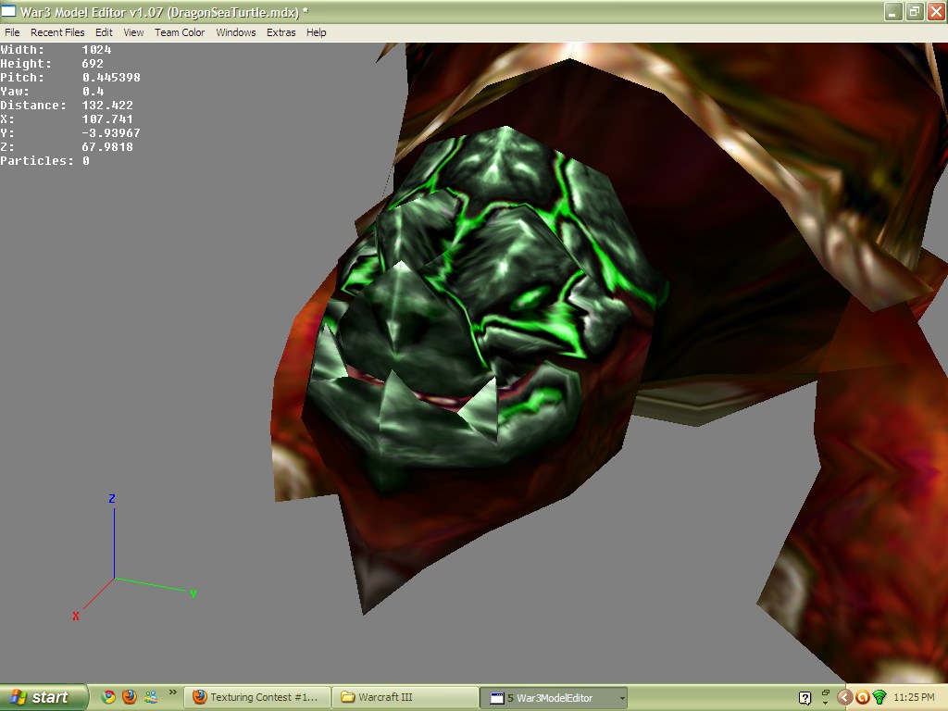The image size is (948, 711).
Task: Click the Particles count text
Action: point(44,161)
